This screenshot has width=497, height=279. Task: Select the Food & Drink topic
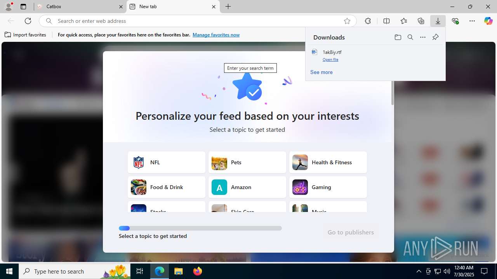(x=167, y=187)
